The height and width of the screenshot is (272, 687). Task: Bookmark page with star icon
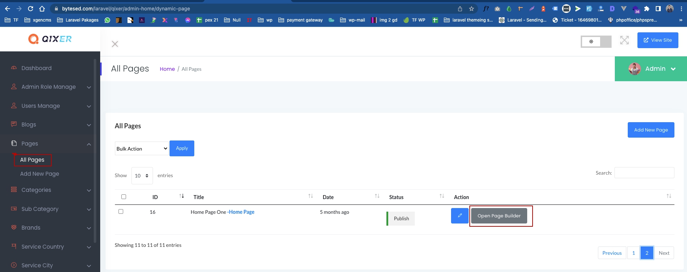click(x=472, y=9)
